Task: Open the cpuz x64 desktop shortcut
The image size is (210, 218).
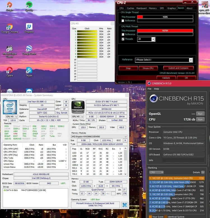Action: 205,8
